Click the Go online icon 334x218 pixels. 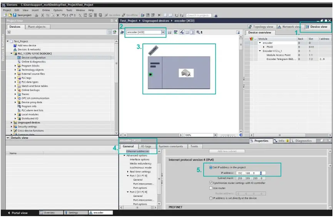106,15
